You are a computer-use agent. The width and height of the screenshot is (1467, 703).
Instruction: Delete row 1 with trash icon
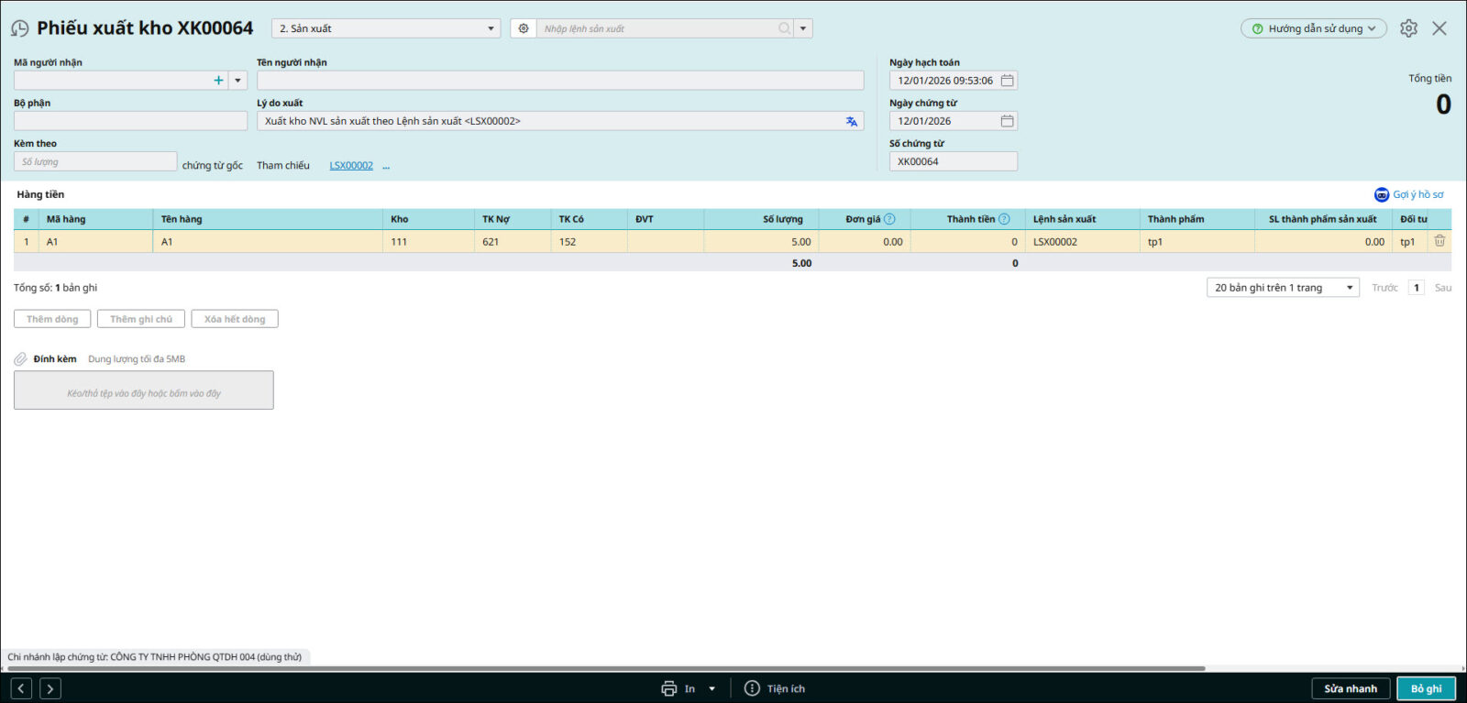pyautogui.click(x=1439, y=241)
